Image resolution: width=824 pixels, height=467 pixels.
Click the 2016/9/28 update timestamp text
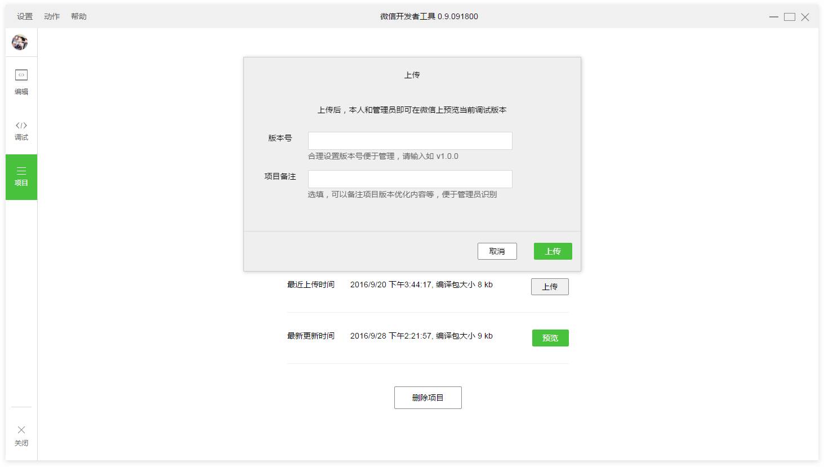coord(421,336)
